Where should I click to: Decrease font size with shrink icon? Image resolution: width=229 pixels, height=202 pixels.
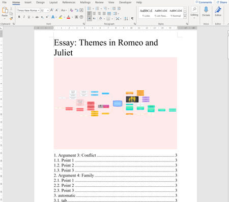tap(57, 10)
